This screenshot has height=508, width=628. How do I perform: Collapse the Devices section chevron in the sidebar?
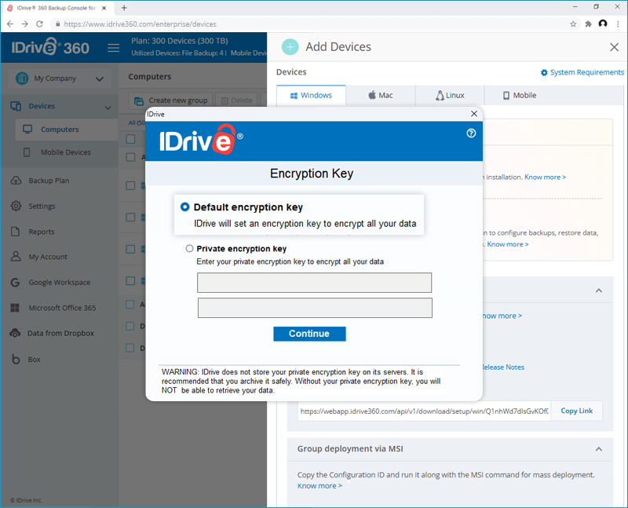point(108,108)
